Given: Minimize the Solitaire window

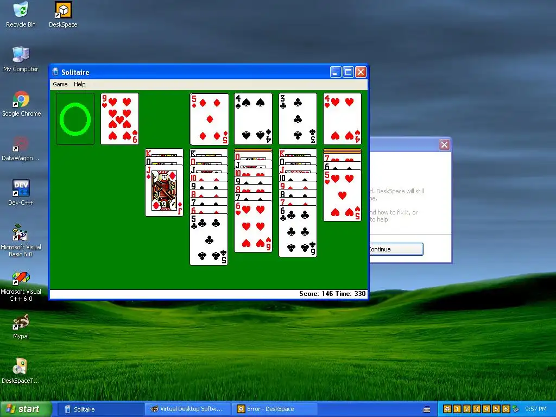Looking at the screenshot, I should tap(336, 72).
